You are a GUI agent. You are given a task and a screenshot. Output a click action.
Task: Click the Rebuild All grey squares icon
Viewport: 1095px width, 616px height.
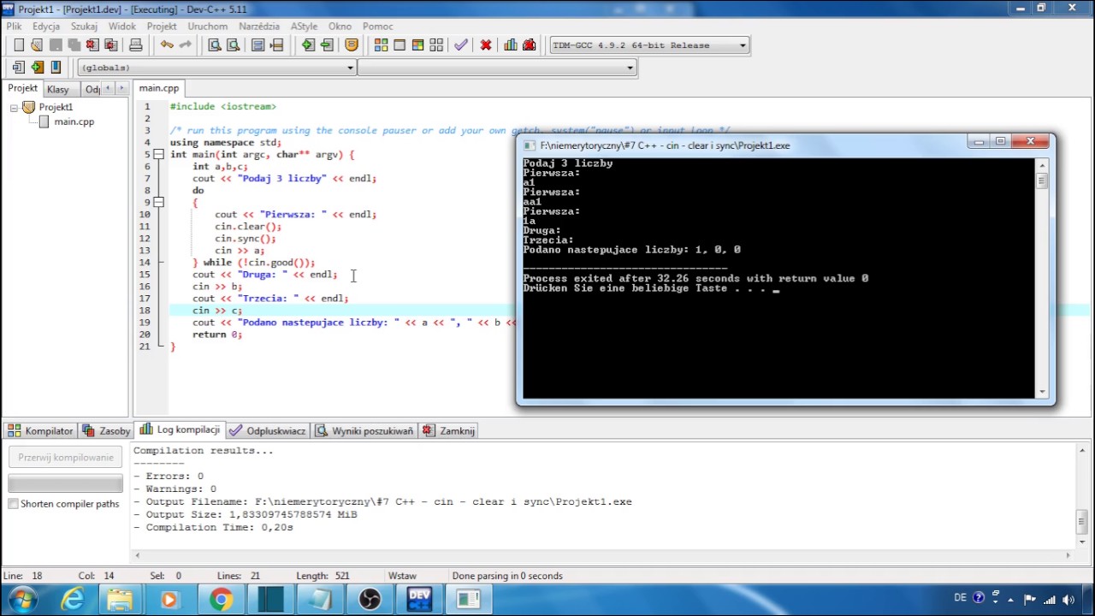coord(436,45)
